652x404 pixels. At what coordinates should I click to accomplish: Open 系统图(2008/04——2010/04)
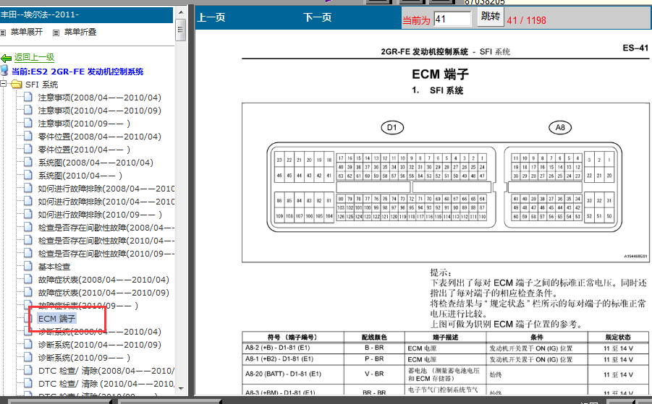[96, 163]
